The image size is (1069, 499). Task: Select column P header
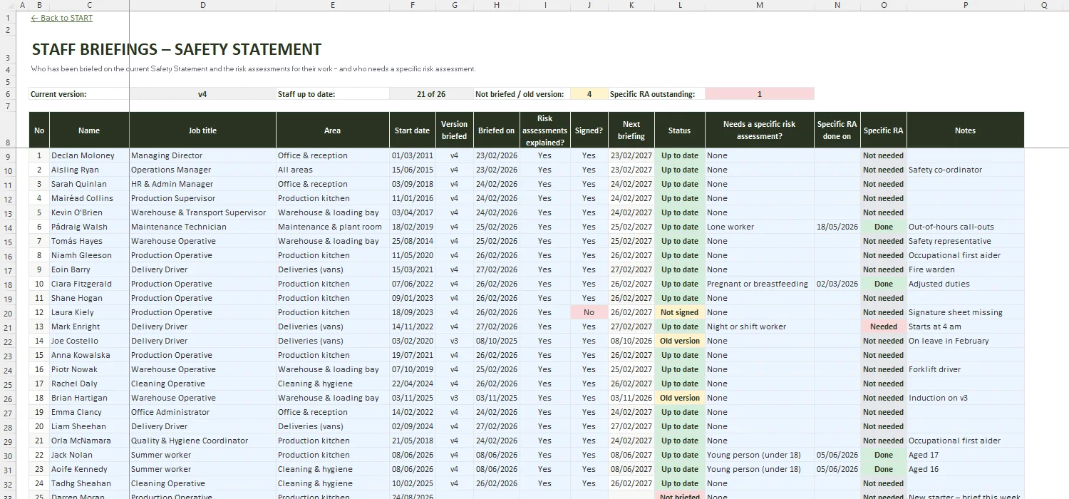(x=965, y=5)
